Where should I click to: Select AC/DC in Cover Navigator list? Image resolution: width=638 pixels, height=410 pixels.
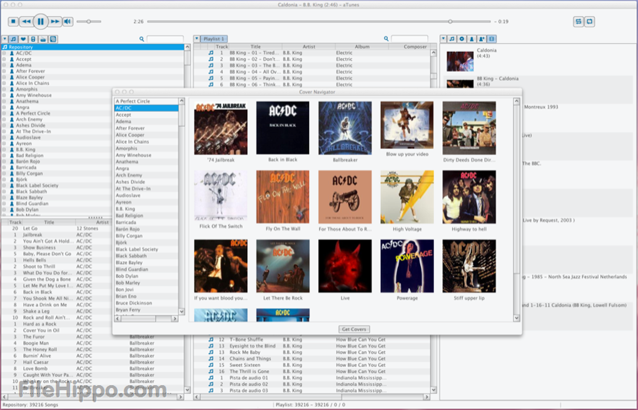pyautogui.click(x=146, y=108)
